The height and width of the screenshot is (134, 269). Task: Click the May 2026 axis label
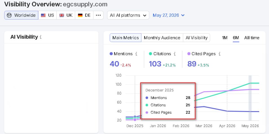coord(250,126)
